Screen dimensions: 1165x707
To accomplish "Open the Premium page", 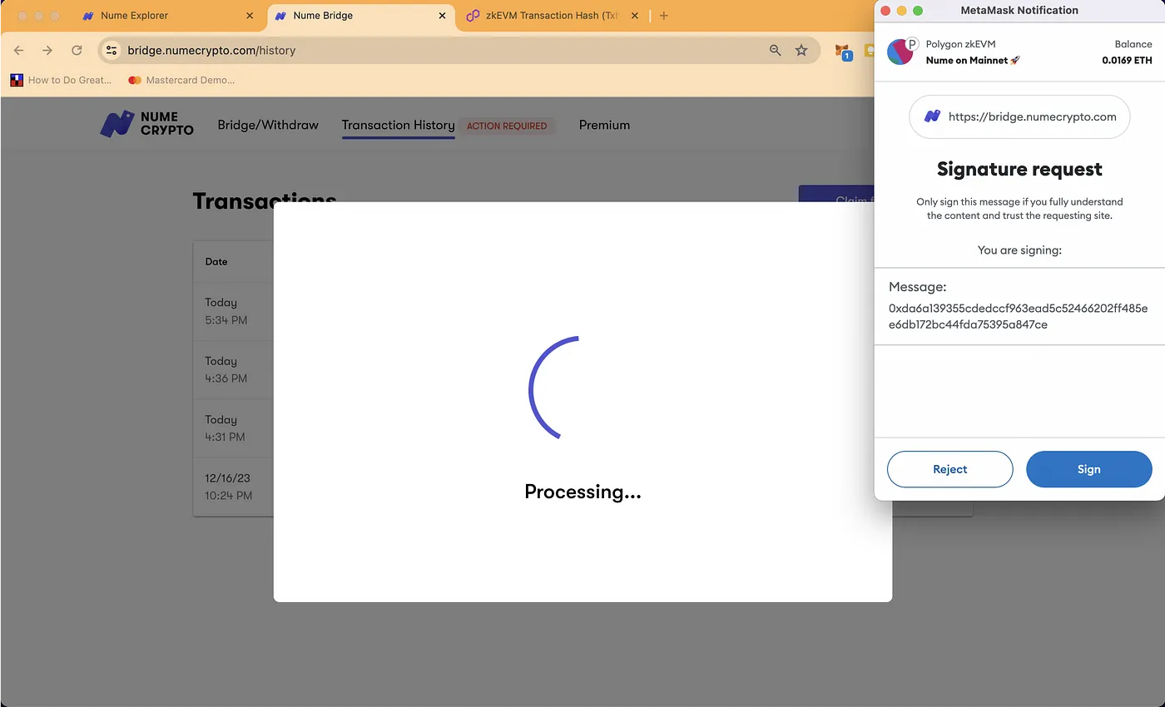I will [x=604, y=125].
